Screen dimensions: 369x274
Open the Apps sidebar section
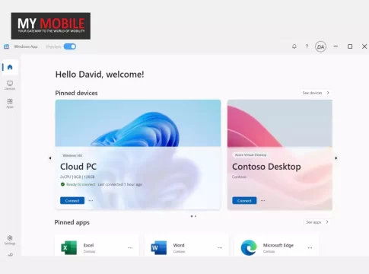pyautogui.click(x=10, y=104)
